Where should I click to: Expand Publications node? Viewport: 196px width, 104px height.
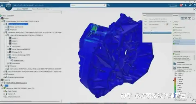tap(8, 63)
